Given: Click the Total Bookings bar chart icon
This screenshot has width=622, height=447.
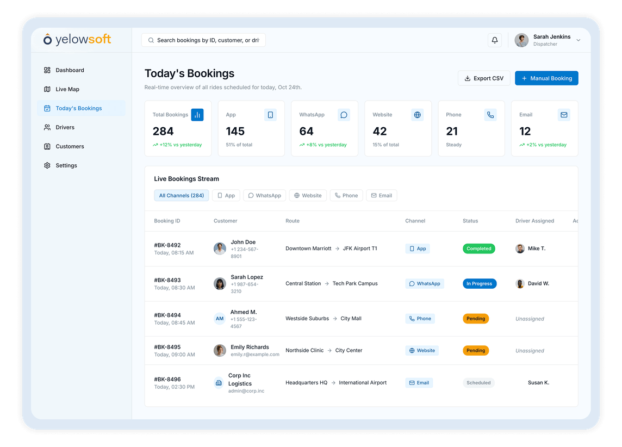Looking at the screenshot, I should pos(197,115).
